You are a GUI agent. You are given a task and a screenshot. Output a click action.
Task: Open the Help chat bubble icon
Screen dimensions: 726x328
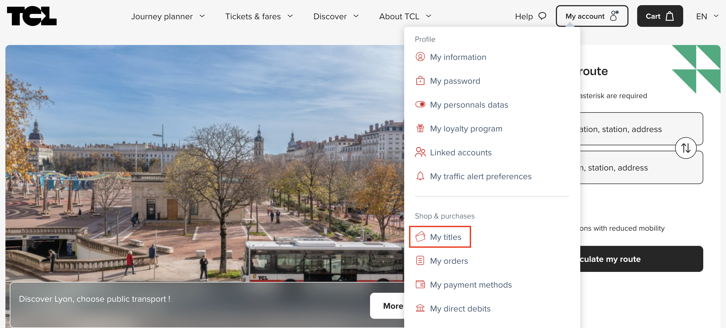coord(542,16)
